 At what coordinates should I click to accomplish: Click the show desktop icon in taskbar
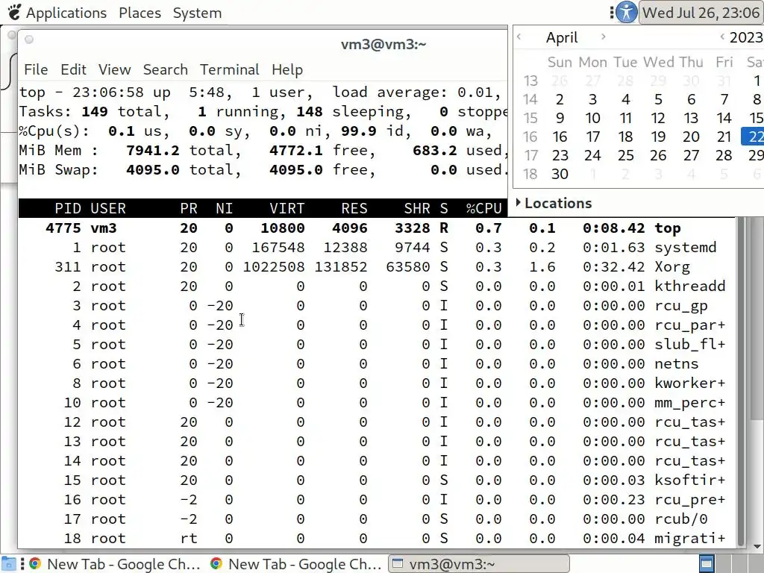[x=9, y=564]
